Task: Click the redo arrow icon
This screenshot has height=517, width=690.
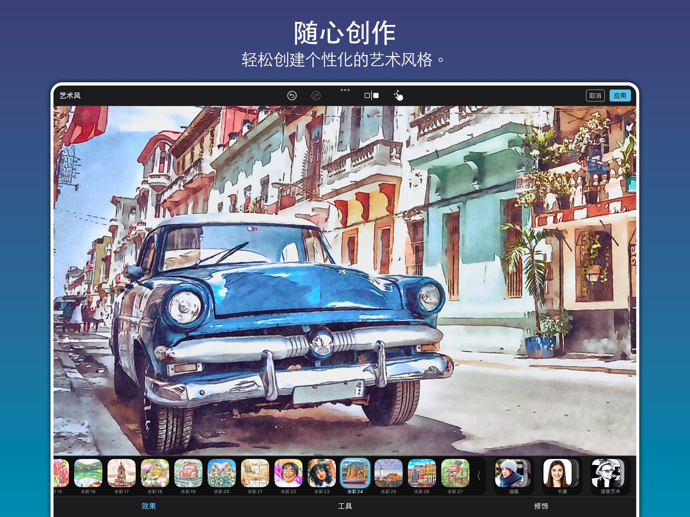Action: click(316, 95)
